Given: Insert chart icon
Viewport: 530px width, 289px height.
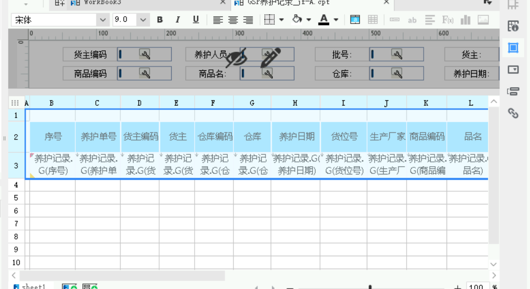Looking at the screenshot, I should coord(466,20).
